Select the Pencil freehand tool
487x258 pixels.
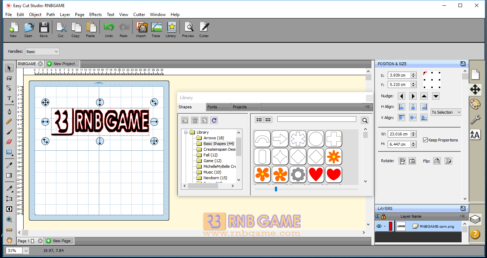click(9, 122)
